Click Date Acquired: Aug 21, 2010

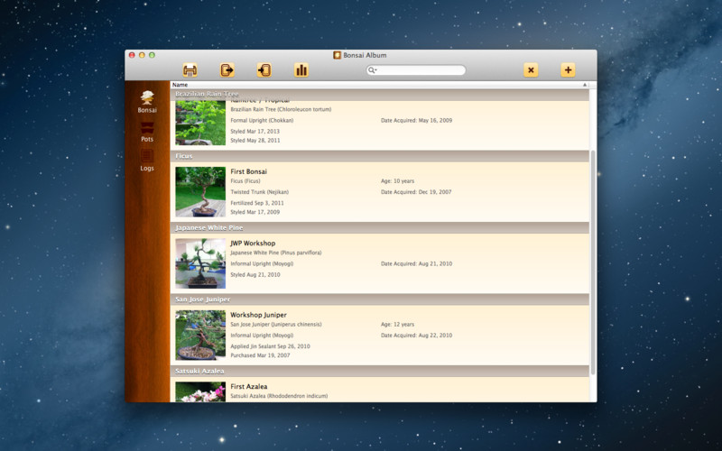(416, 263)
